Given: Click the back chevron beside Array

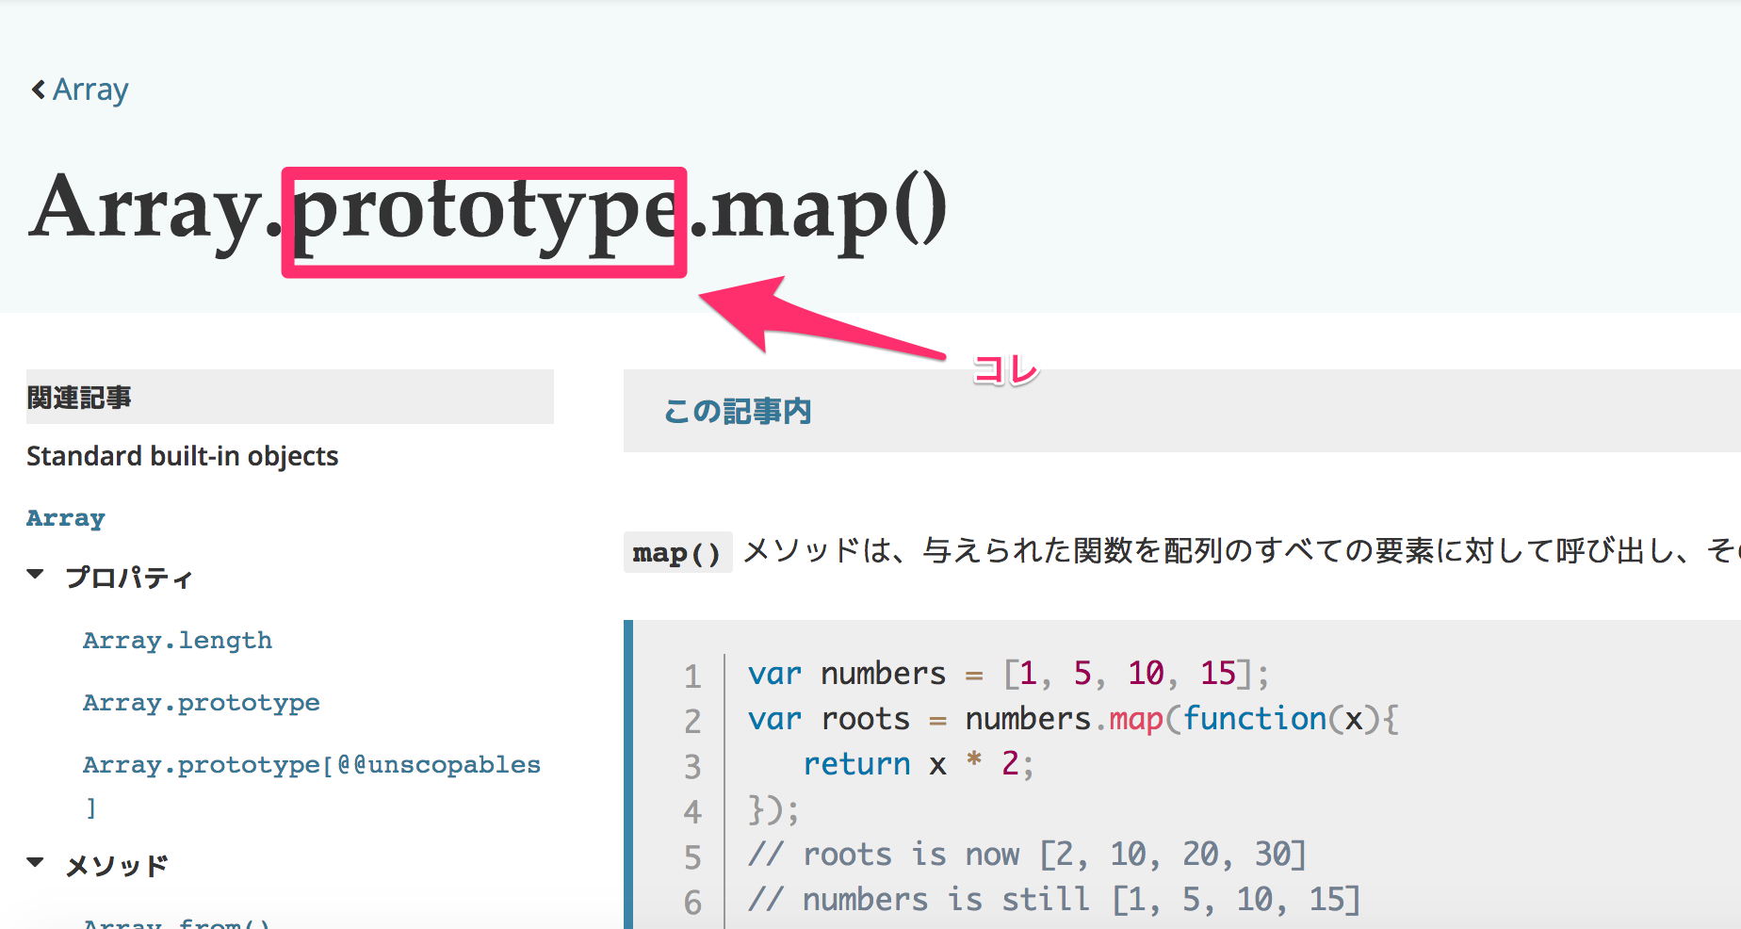Looking at the screenshot, I should click(x=38, y=90).
